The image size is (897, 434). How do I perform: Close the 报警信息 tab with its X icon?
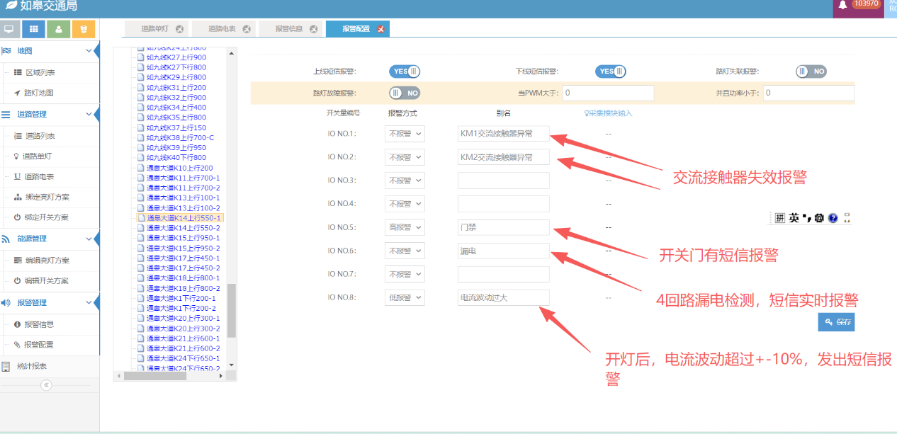pos(313,29)
